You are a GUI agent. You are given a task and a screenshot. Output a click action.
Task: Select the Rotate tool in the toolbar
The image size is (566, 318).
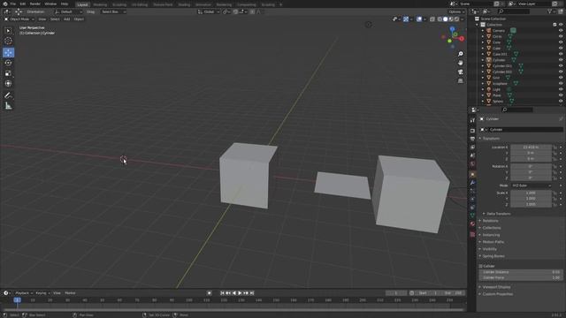coord(8,63)
